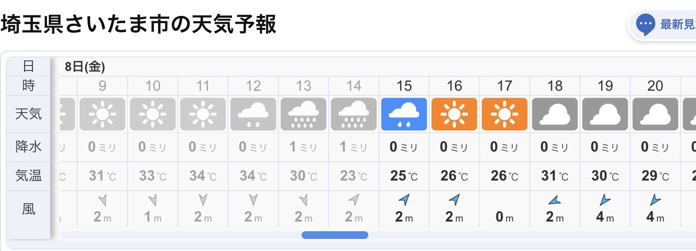Click the wind direction arrow at hour 19
The height and width of the screenshot is (251, 696).
point(604,199)
